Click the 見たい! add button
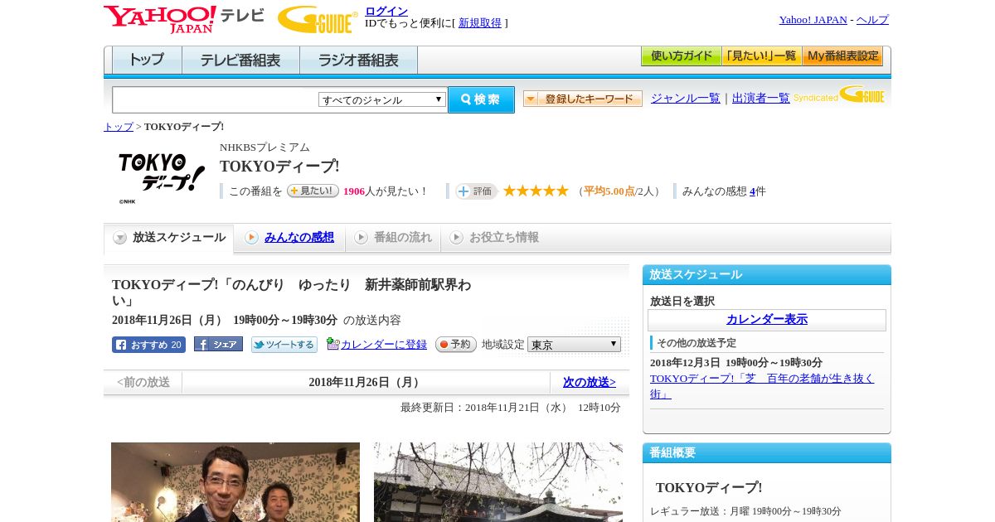Image resolution: width=995 pixels, height=522 pixels. tap(313, 191)
